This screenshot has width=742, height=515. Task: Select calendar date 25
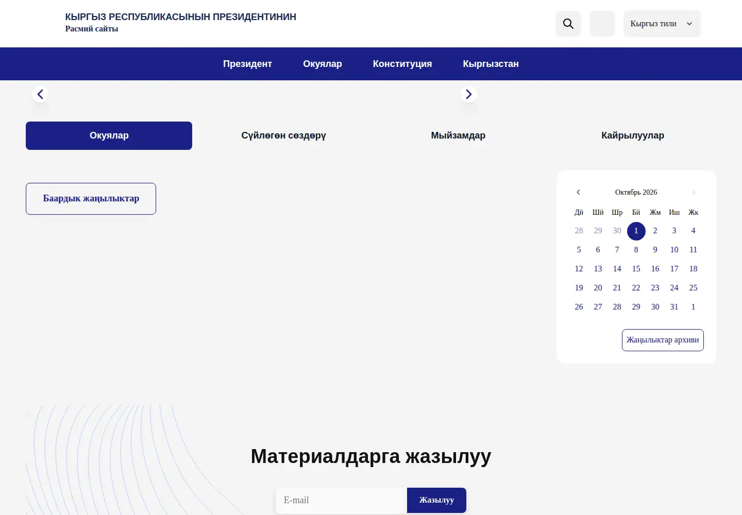[693, 288]
